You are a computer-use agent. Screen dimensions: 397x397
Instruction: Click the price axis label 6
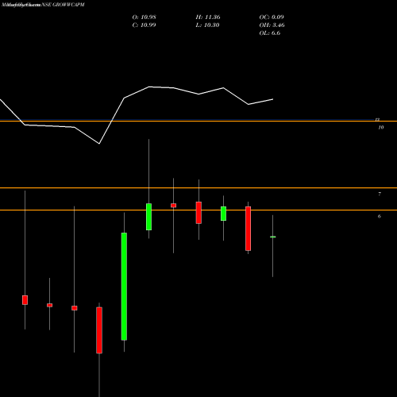(380, 217)
